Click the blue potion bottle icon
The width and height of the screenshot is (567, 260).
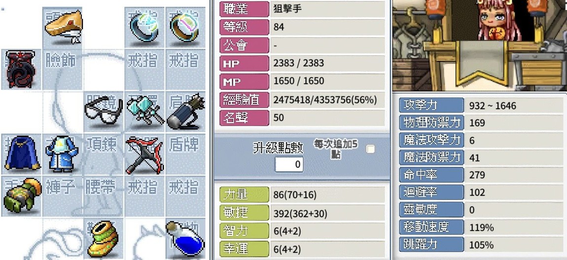pyautogui.click(x=184, y=238)
